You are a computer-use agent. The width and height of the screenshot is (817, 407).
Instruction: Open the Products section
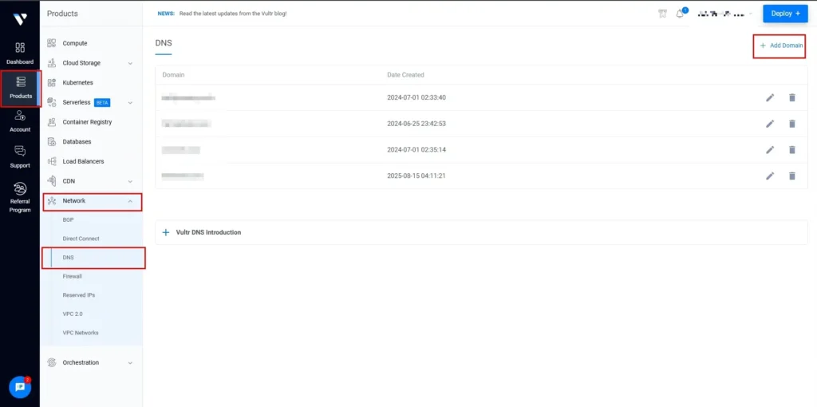pos(20,89)
